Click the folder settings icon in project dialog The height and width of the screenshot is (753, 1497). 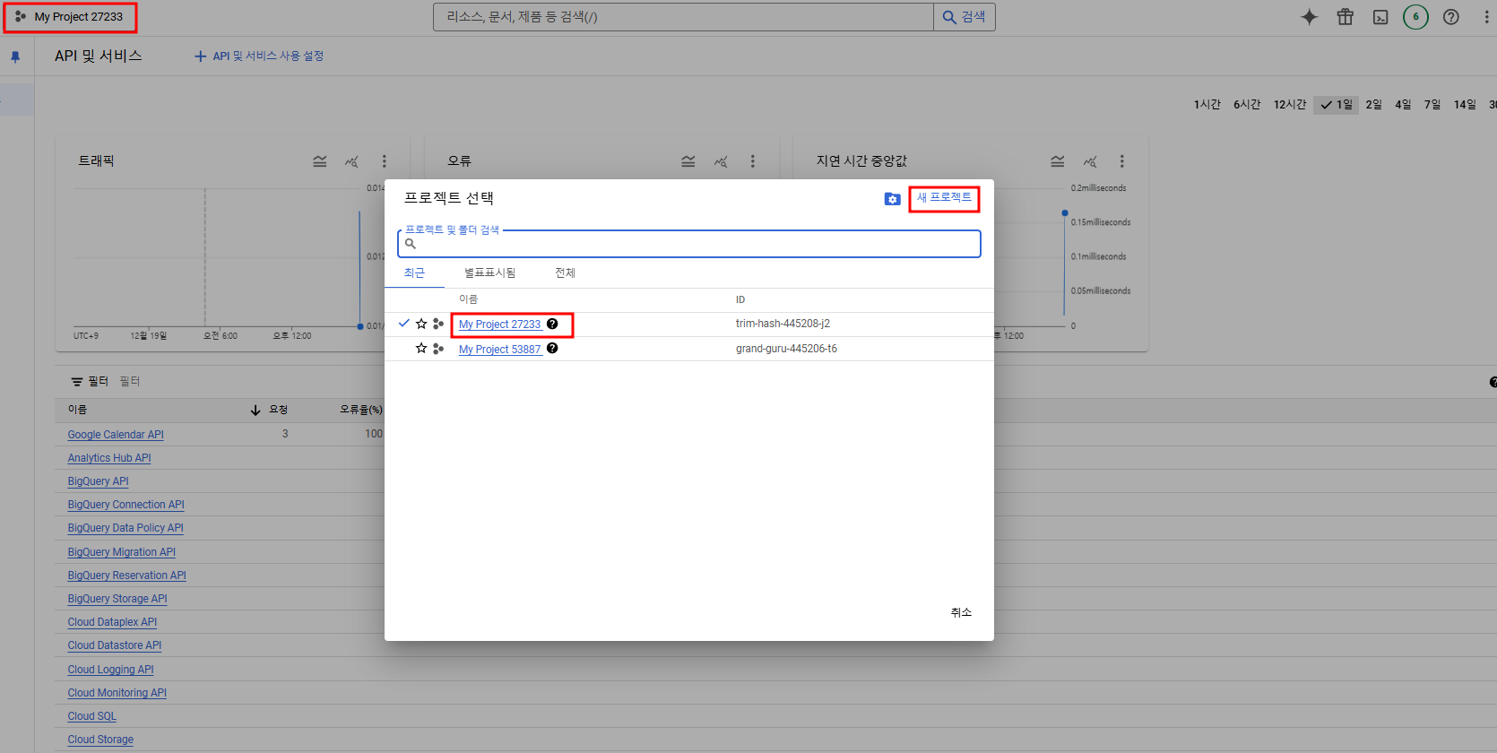[x=893, y=199]
